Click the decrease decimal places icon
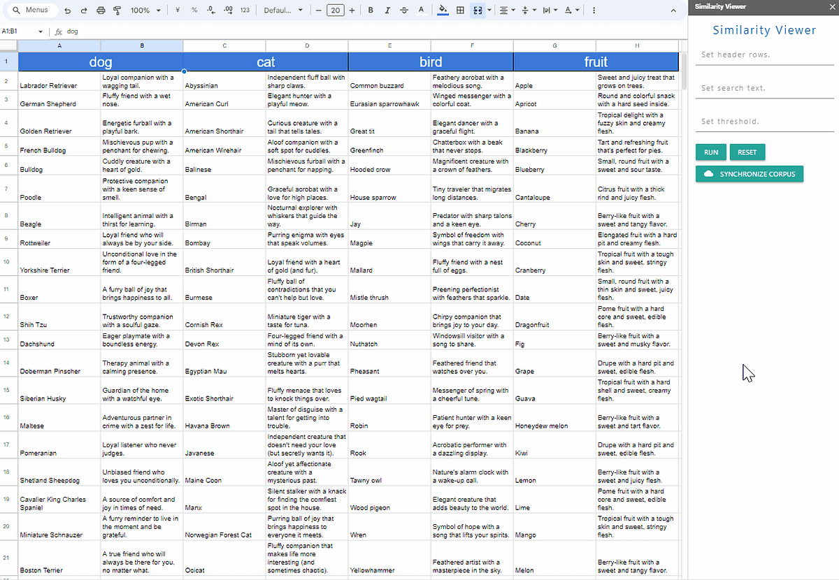Image resolution: width=839 pixels, height=580 pixels. click(x=210, y=10)
